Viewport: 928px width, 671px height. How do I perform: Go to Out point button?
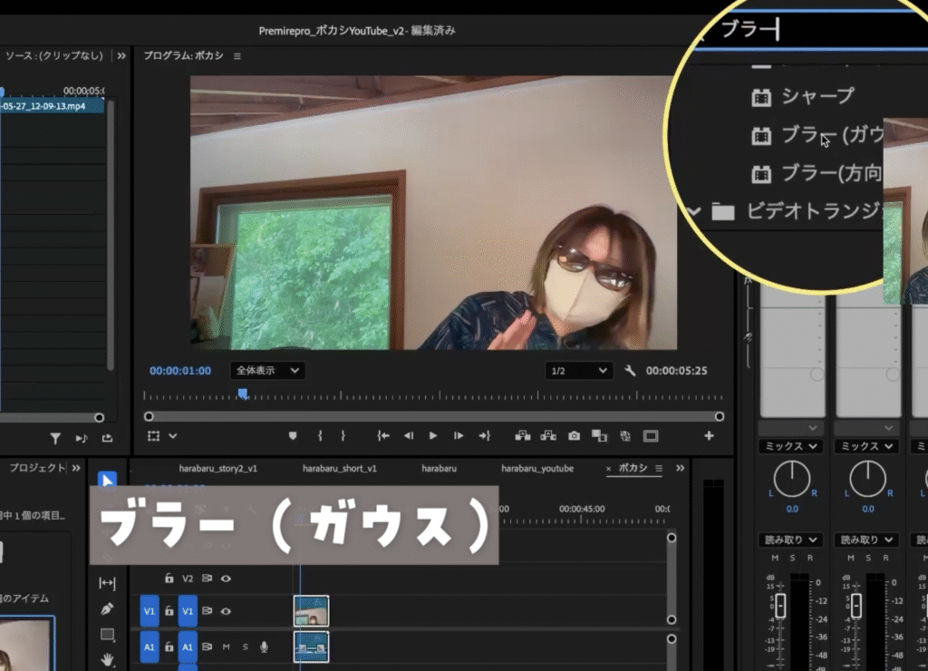click(484, 436)
